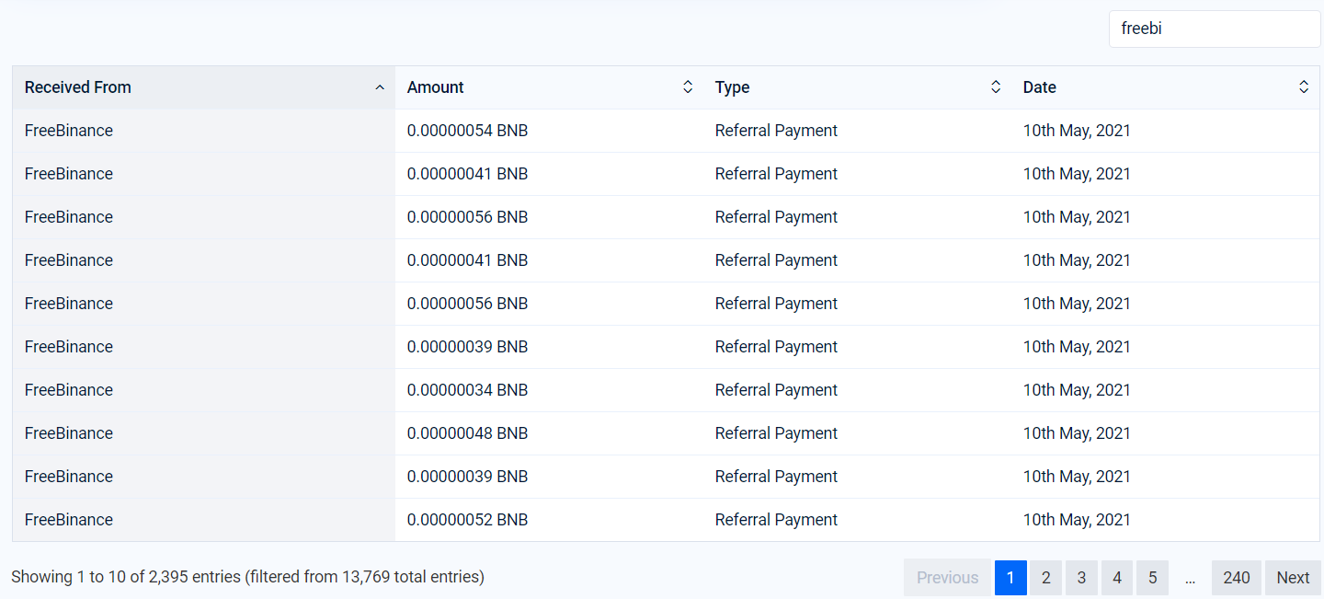
Task: Select amount 0.00000048 BNB
Action: click(x=468, y=433)
